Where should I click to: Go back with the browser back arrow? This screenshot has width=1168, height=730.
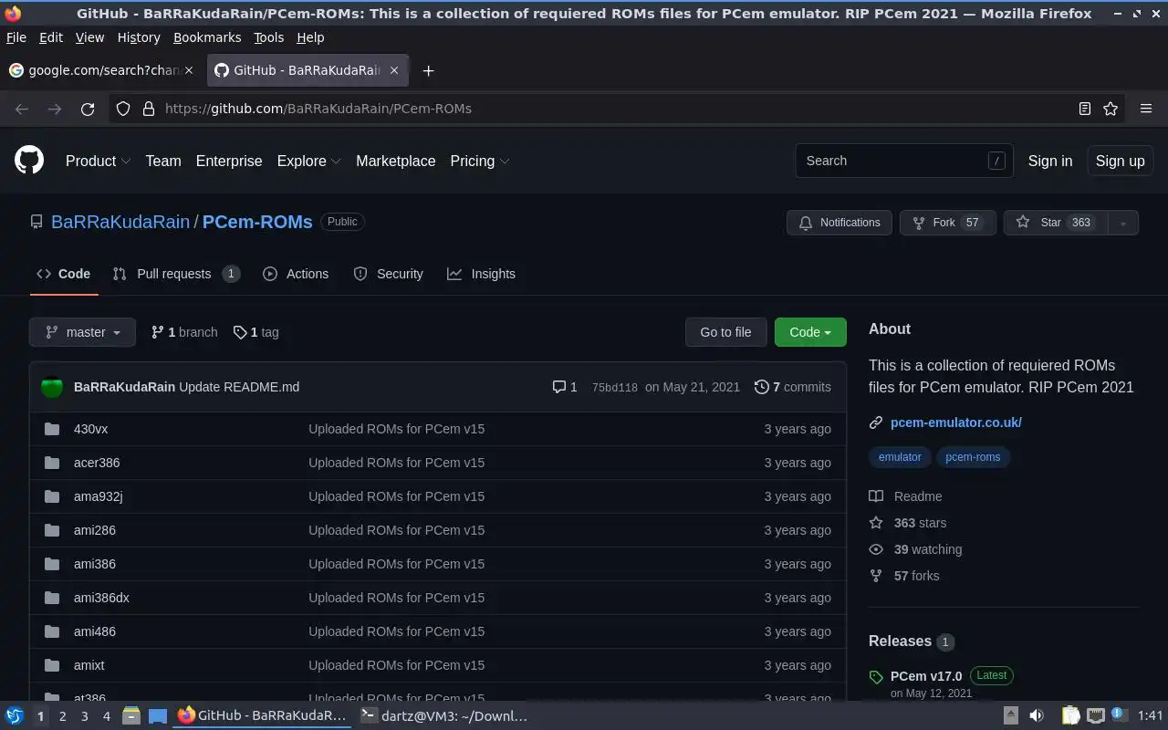[22, 109]
